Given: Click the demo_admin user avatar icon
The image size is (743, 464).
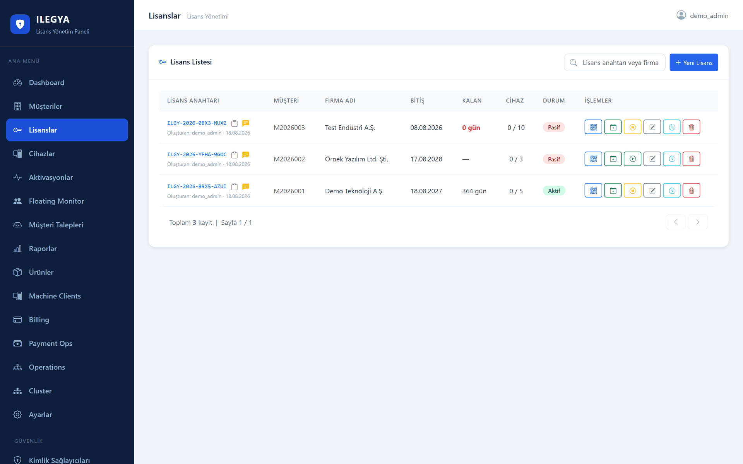Looking at the screenshot, I should 681,15.
